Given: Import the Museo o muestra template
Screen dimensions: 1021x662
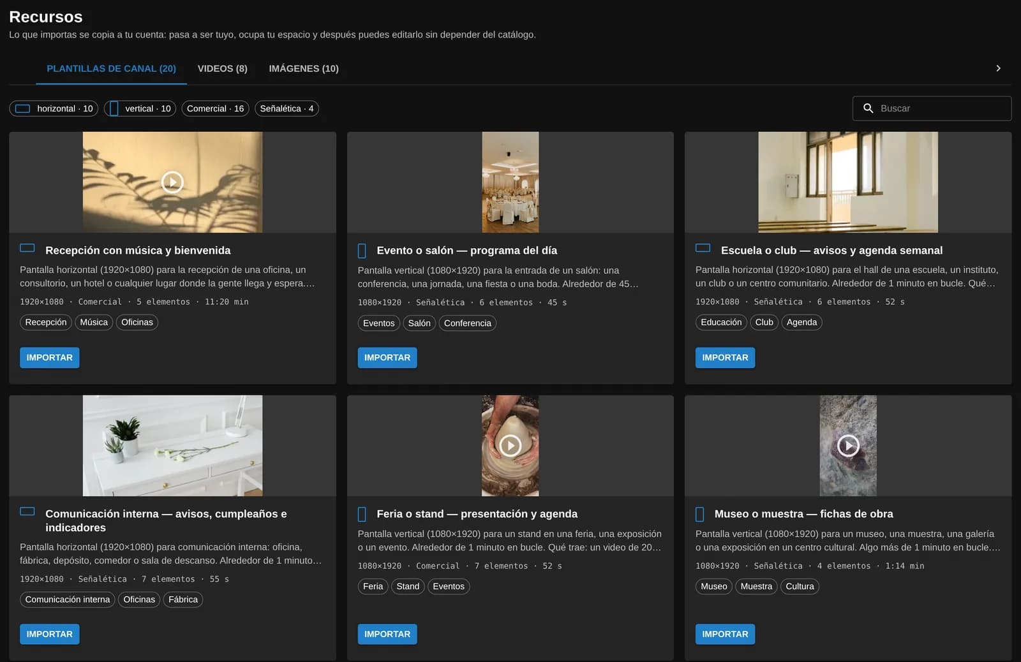Looking at the screenshot, I should tap(725, 634).
